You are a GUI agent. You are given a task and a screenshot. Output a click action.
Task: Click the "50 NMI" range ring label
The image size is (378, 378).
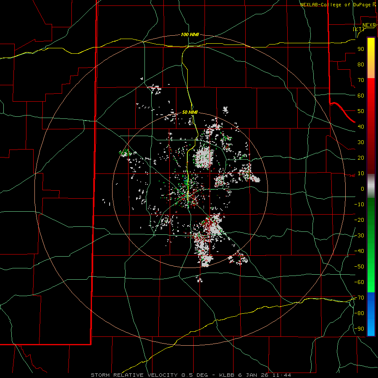point(190,112)
